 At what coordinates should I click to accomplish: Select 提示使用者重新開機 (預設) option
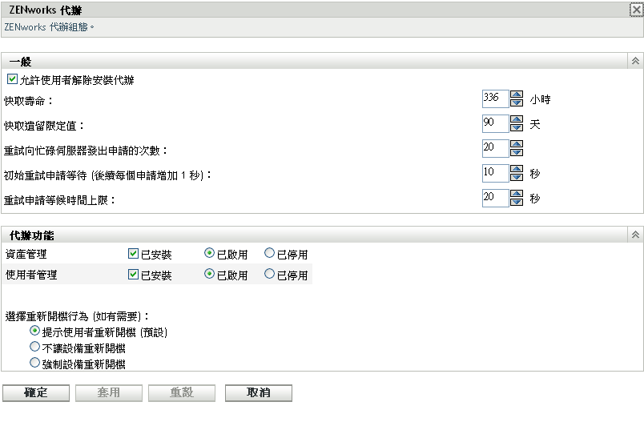[x=35, y=331]
